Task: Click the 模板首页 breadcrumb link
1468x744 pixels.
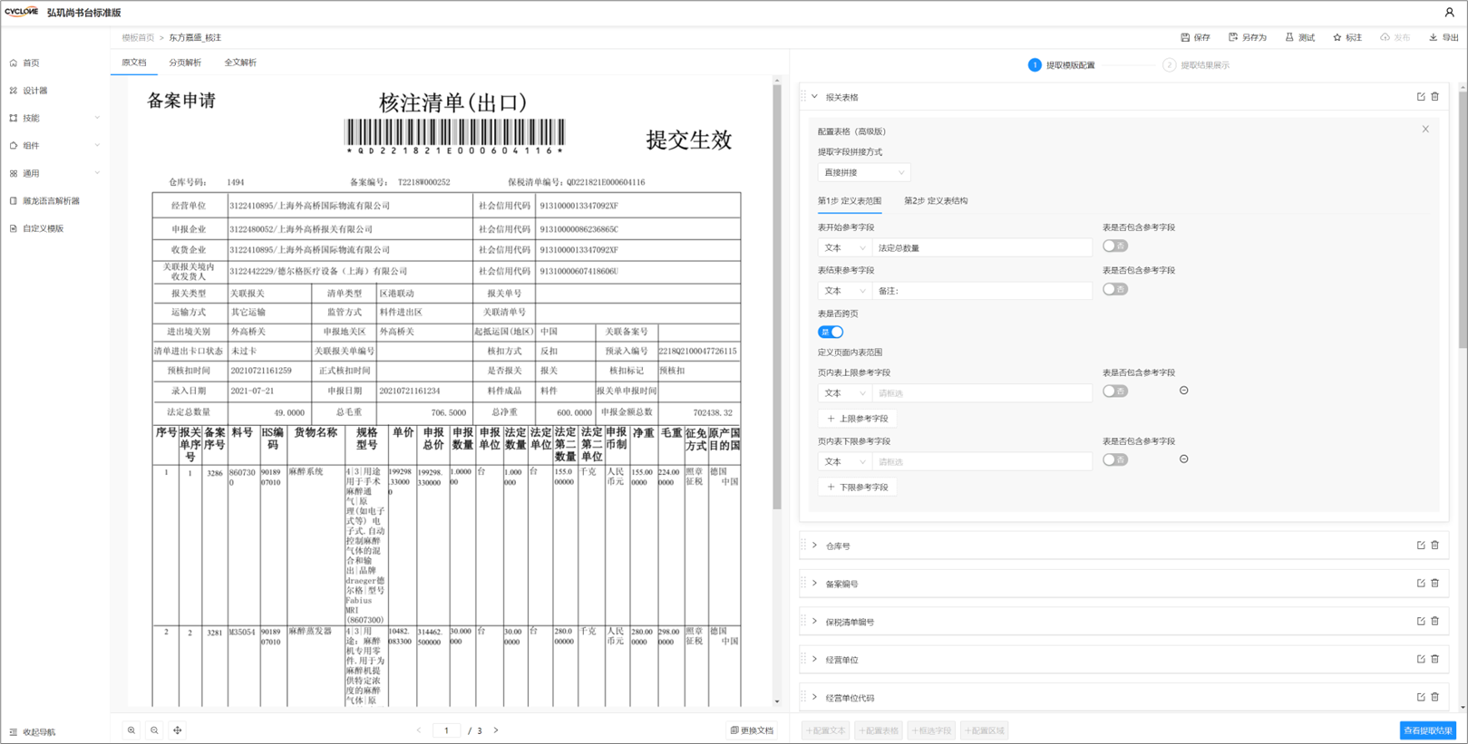Action: 138,37
